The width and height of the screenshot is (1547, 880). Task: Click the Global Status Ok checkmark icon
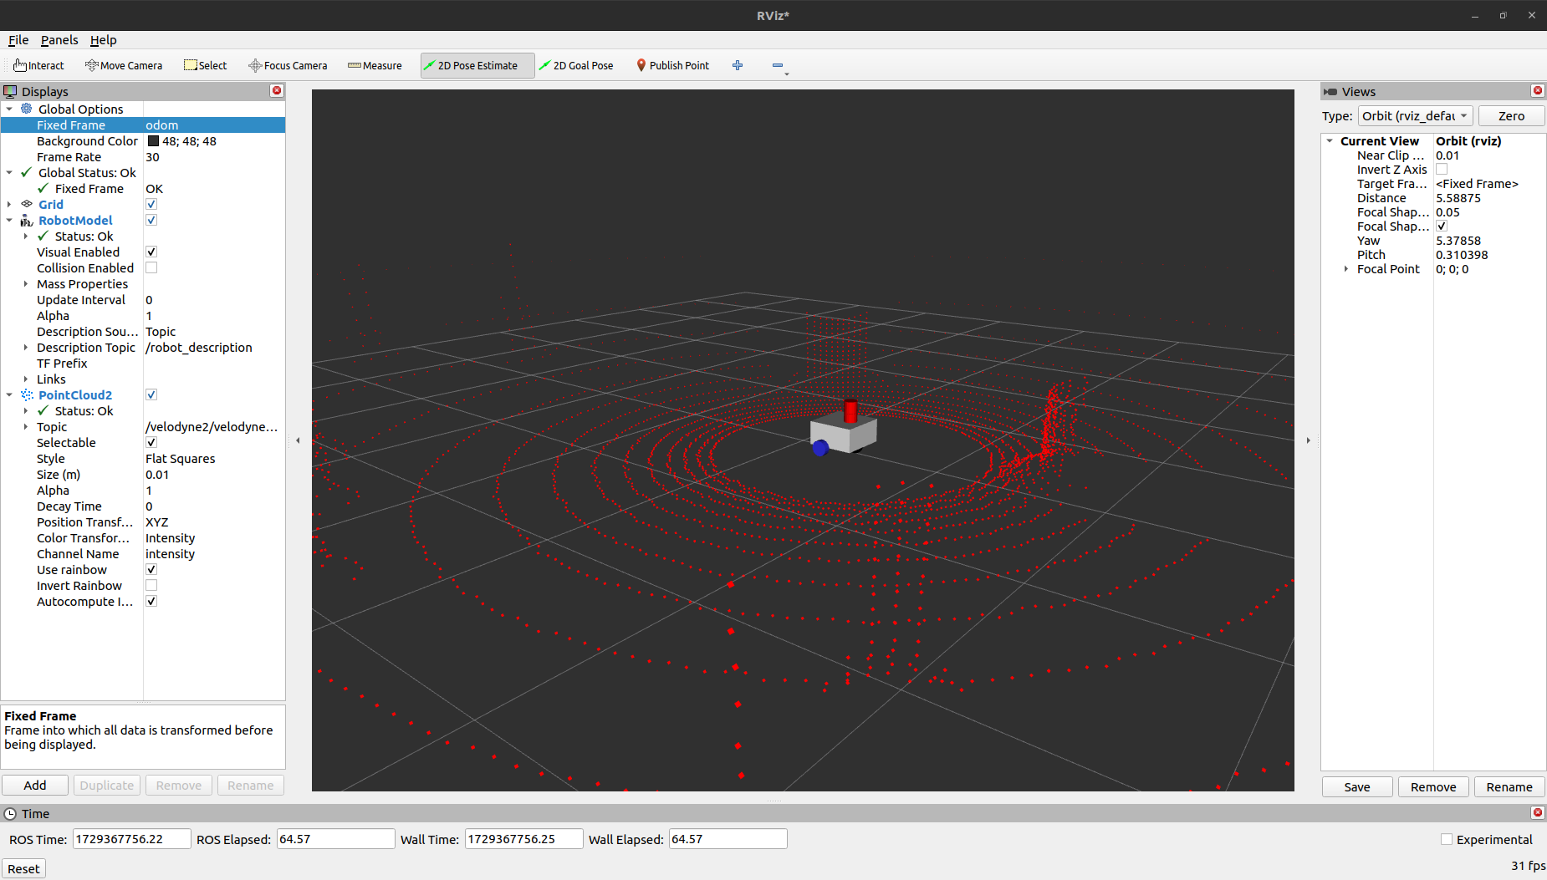coord(27,172)
